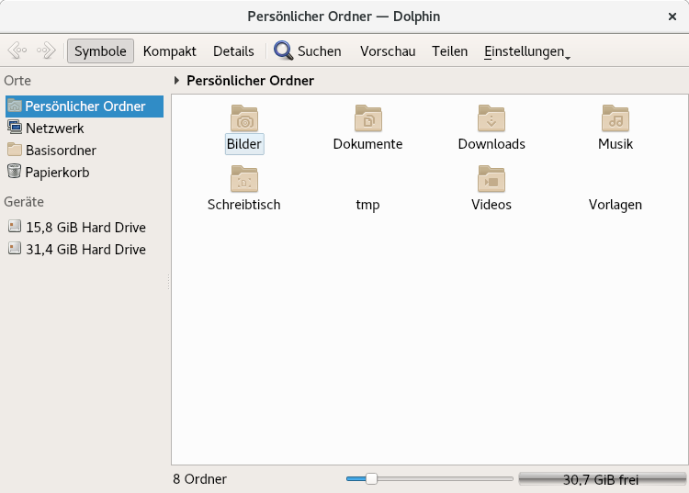This screenshot has width=689, height=493.
Task: Go back with the back arrow
Action: click(17, 51)
